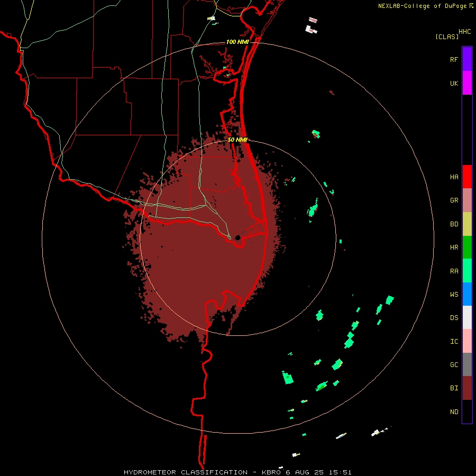Click the HYDROMETEOR CLASSIFICATION caption text
This screenshot has width=476, height=476.
point(186,472)
